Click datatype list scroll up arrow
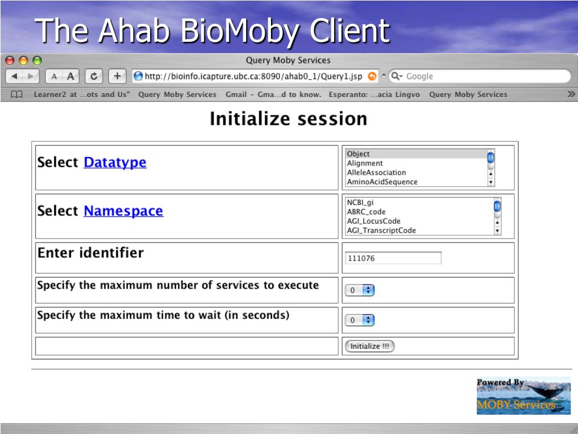This screenshot has height=434, width=578. [491, 173]
